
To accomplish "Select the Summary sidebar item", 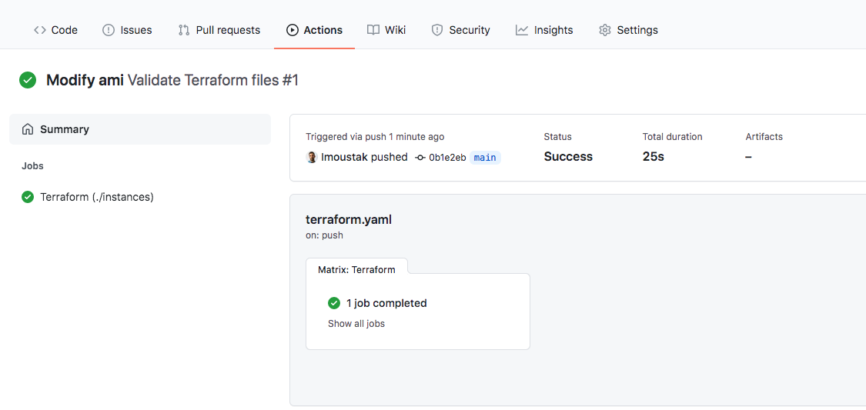I will click(140, 129).
